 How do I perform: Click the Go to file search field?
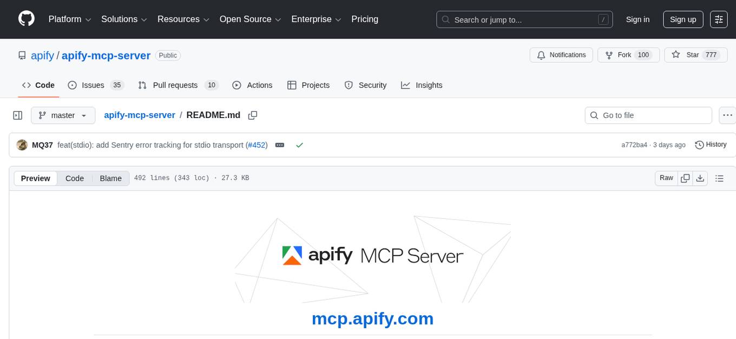(x=648, y=115)
